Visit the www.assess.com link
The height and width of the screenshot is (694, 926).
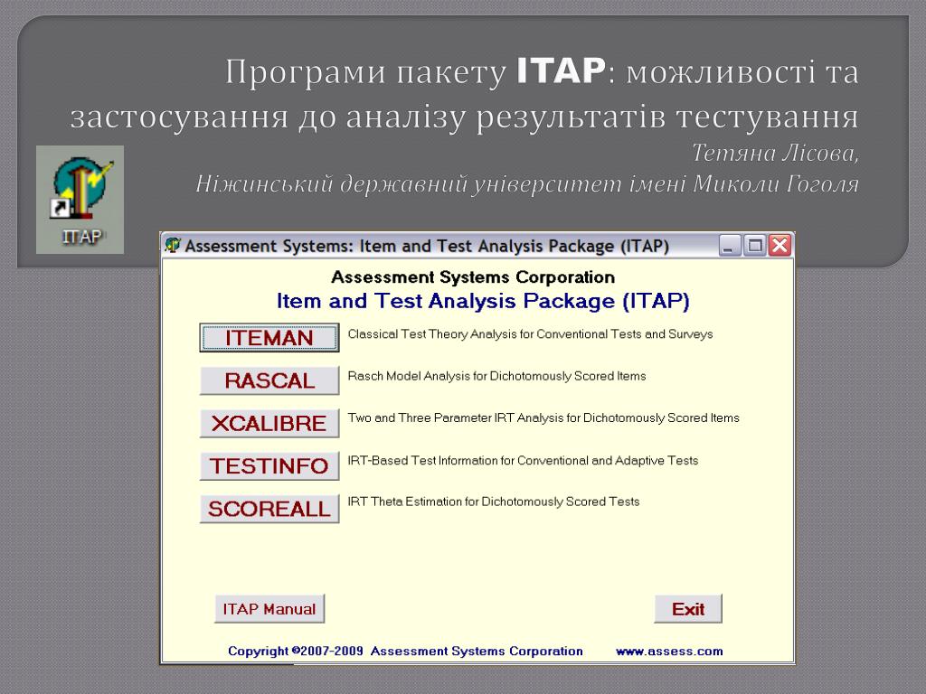(x=669, y=652)
